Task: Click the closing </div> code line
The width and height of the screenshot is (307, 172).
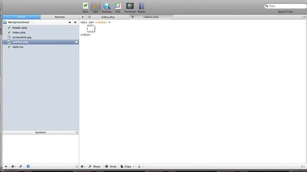Action: [85, 35]
